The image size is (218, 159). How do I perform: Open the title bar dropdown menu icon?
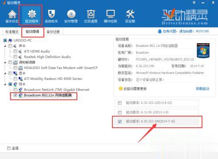[x=194, y=3]
